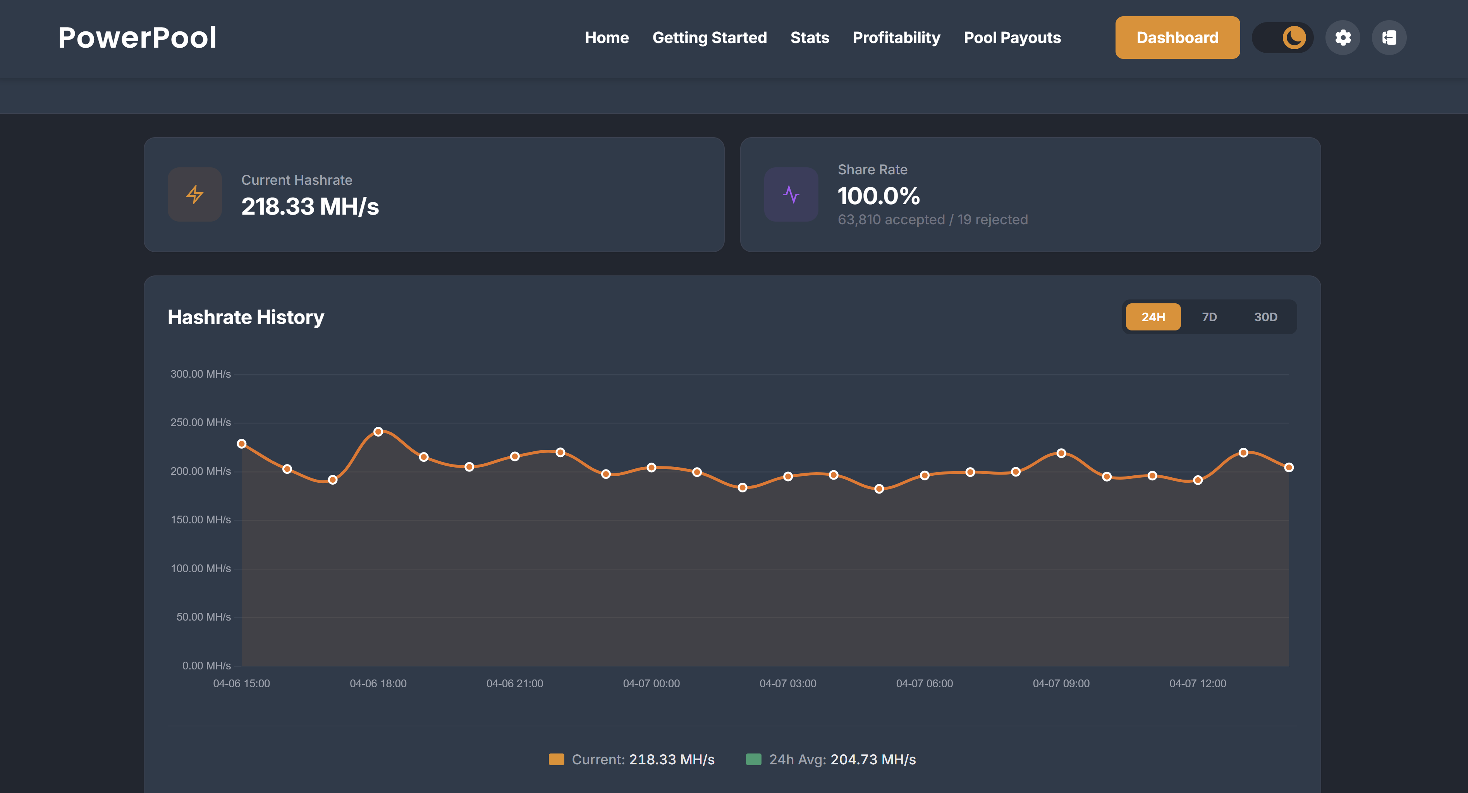The height and width of the screenshot is (793, 1468).
Task: Click the logout icon in header
Action: (1389, 38)
